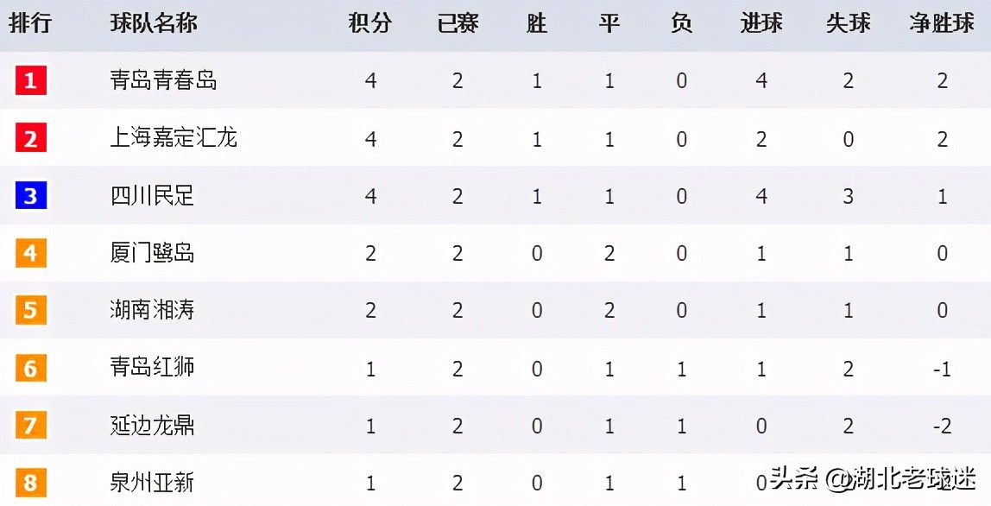Screen dimensions: 991x506
Task: Click the 球队名称 column header
Action: click(154, 23)
